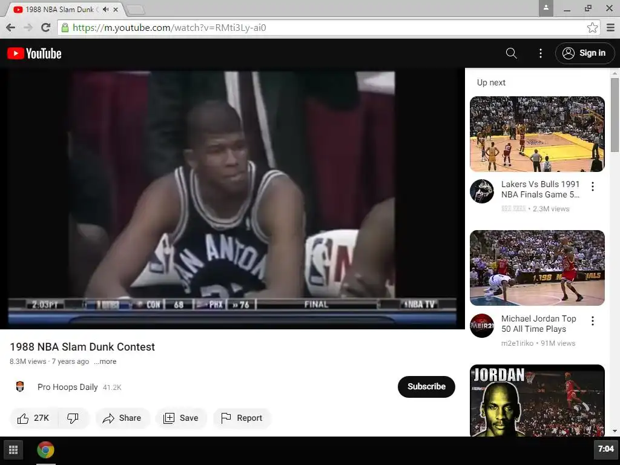This screenshot has width=620, height=465.
Task: Click the Chrome profile avatar button
Action: click(x=546, y=8)
